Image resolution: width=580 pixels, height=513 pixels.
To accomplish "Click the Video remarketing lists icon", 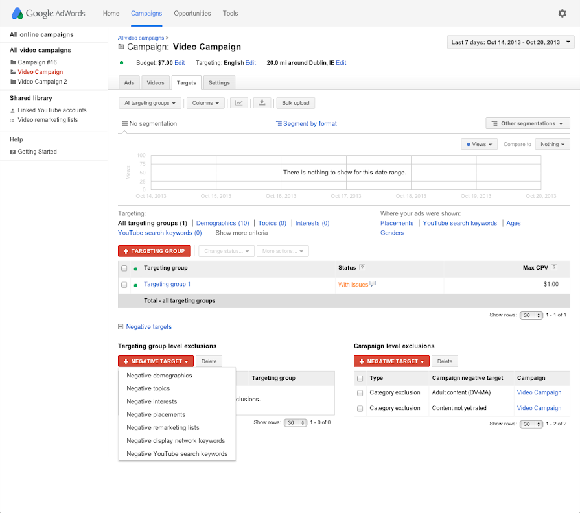I will click(x=12, y=120).
